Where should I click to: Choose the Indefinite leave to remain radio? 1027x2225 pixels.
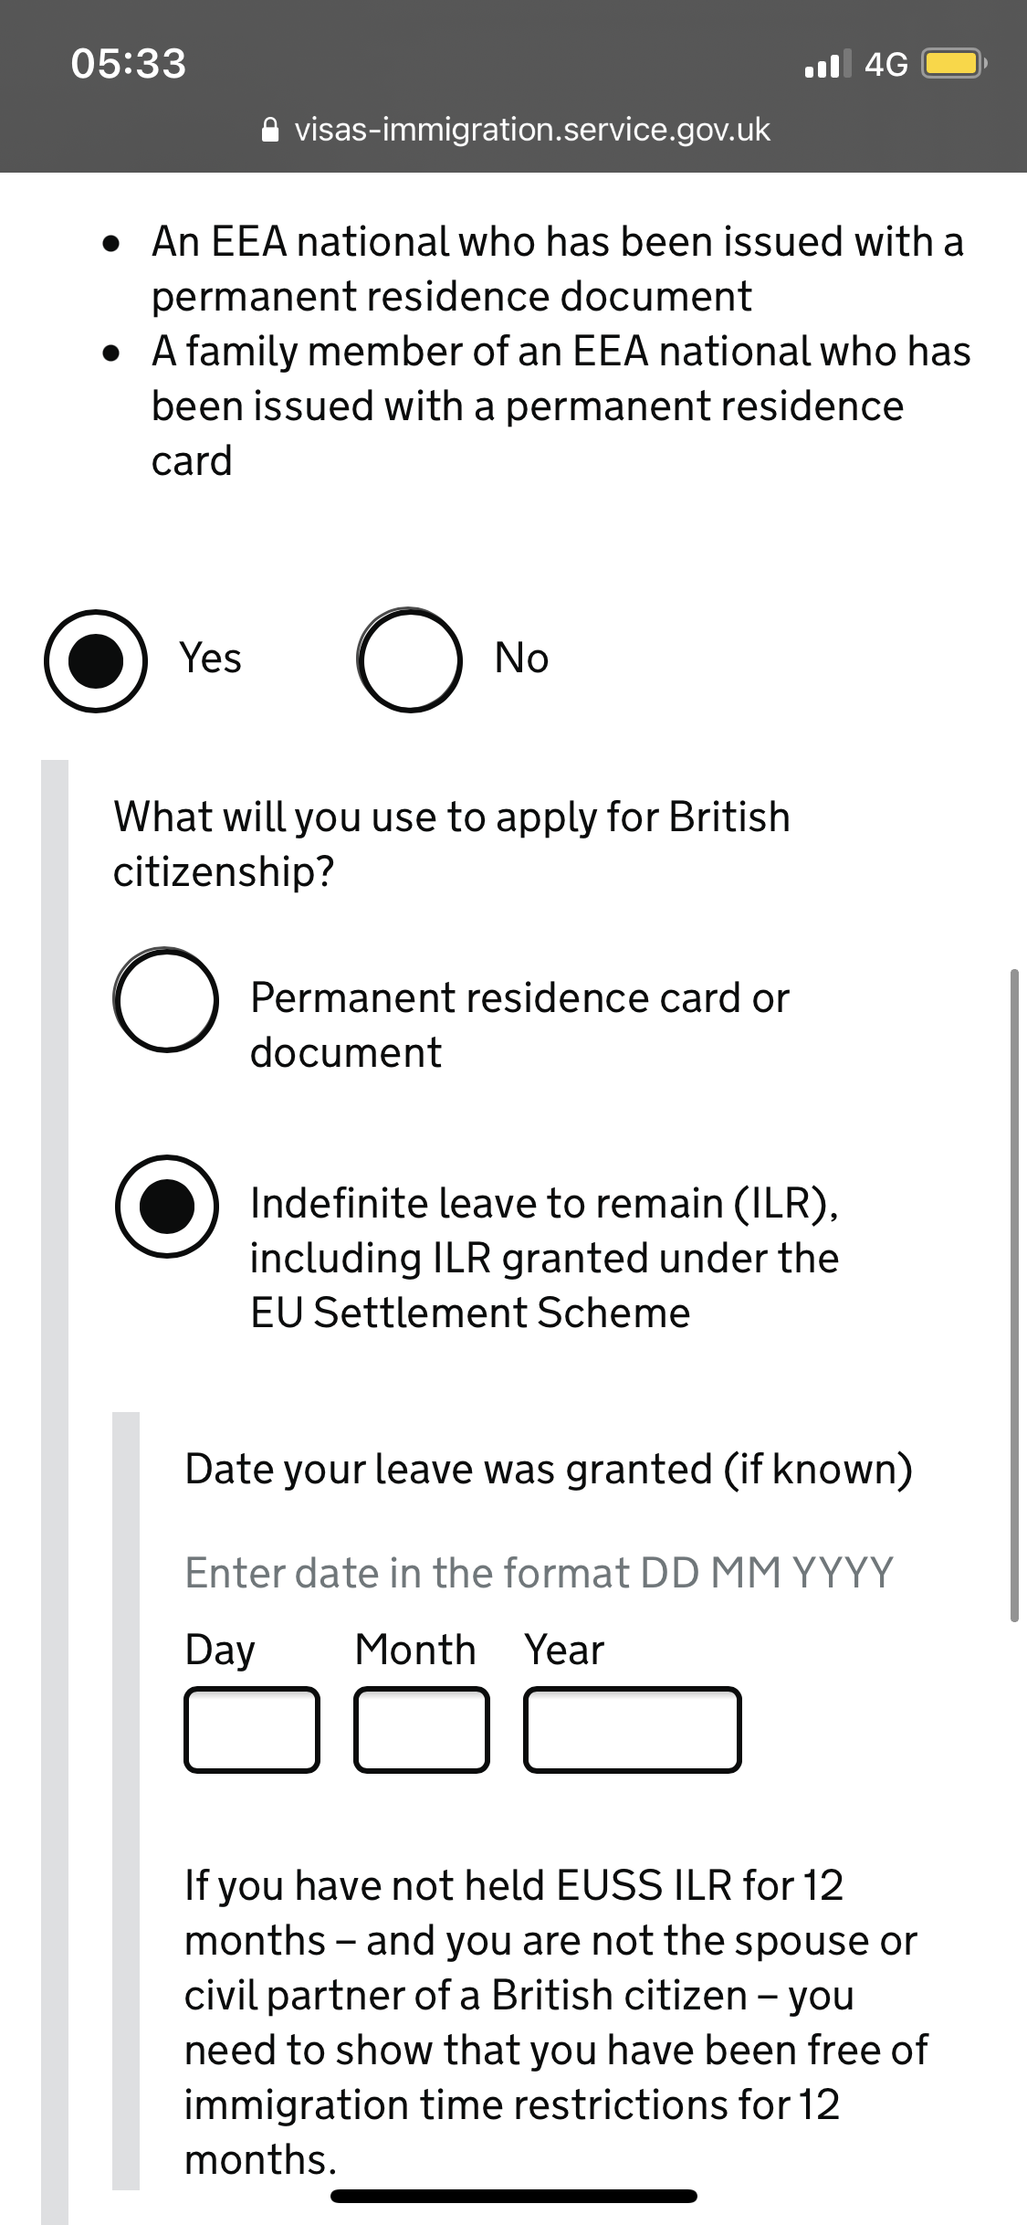tap(166, 1207)
